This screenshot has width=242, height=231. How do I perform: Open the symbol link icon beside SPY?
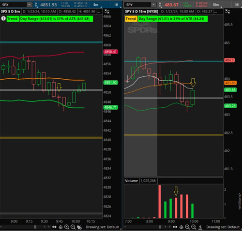[x=160, y=5]
